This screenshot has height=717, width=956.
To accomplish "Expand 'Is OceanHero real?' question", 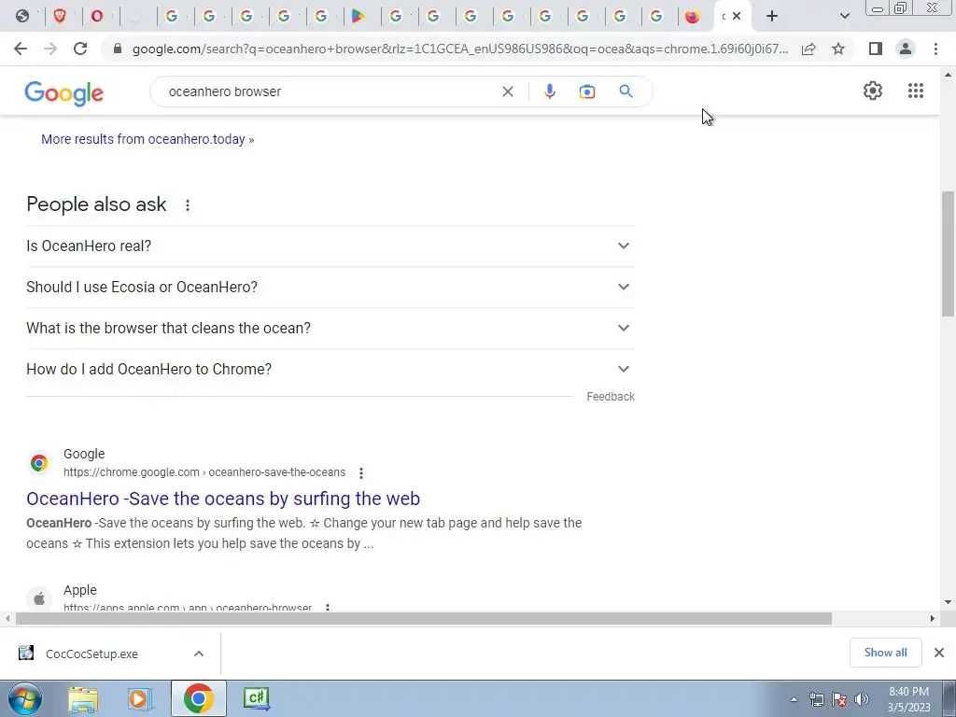I will (x=330, y=246).
